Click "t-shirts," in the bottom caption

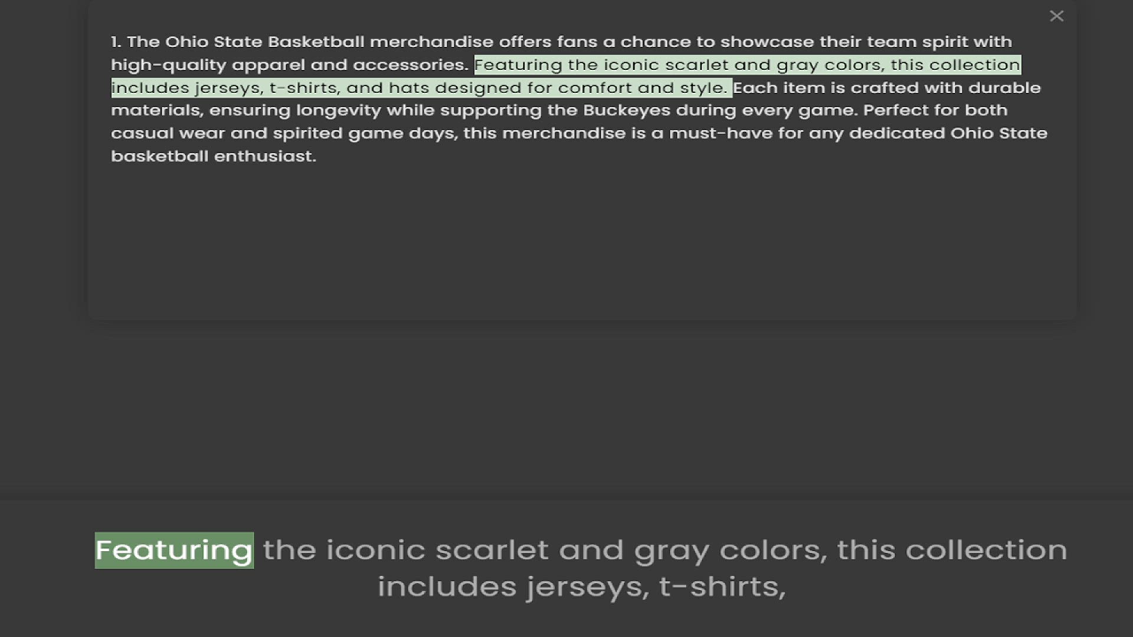[722, 586]
